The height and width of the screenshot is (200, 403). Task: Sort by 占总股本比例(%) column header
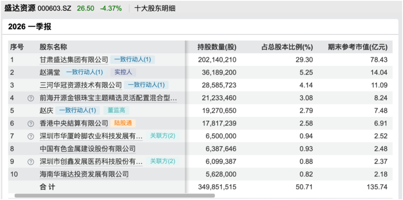[287, 47]
